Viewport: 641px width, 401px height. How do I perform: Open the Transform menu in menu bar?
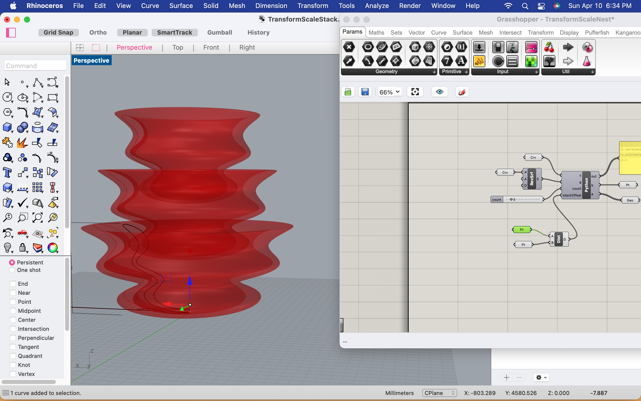(312, 6)
